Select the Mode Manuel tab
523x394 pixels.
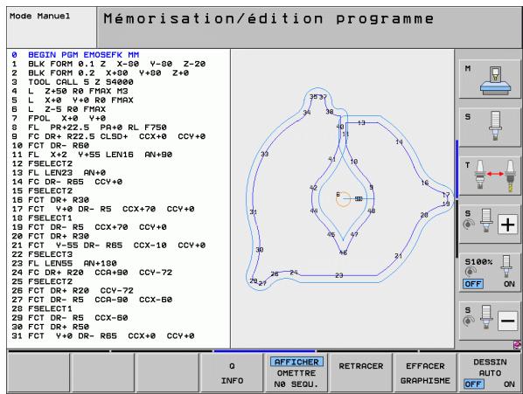tap(52, 27)
